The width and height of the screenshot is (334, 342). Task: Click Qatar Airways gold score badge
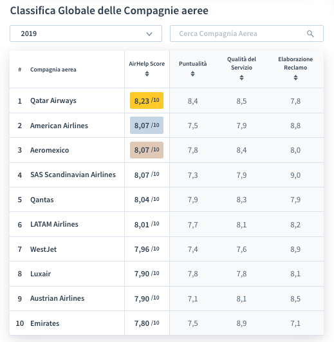tap(147, 100)
